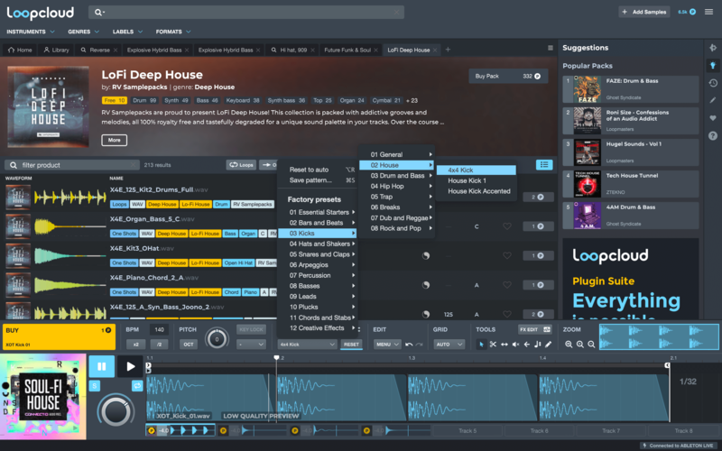Switch to list view icon
This screenshot has height=451, width=722.
[543, 165]
